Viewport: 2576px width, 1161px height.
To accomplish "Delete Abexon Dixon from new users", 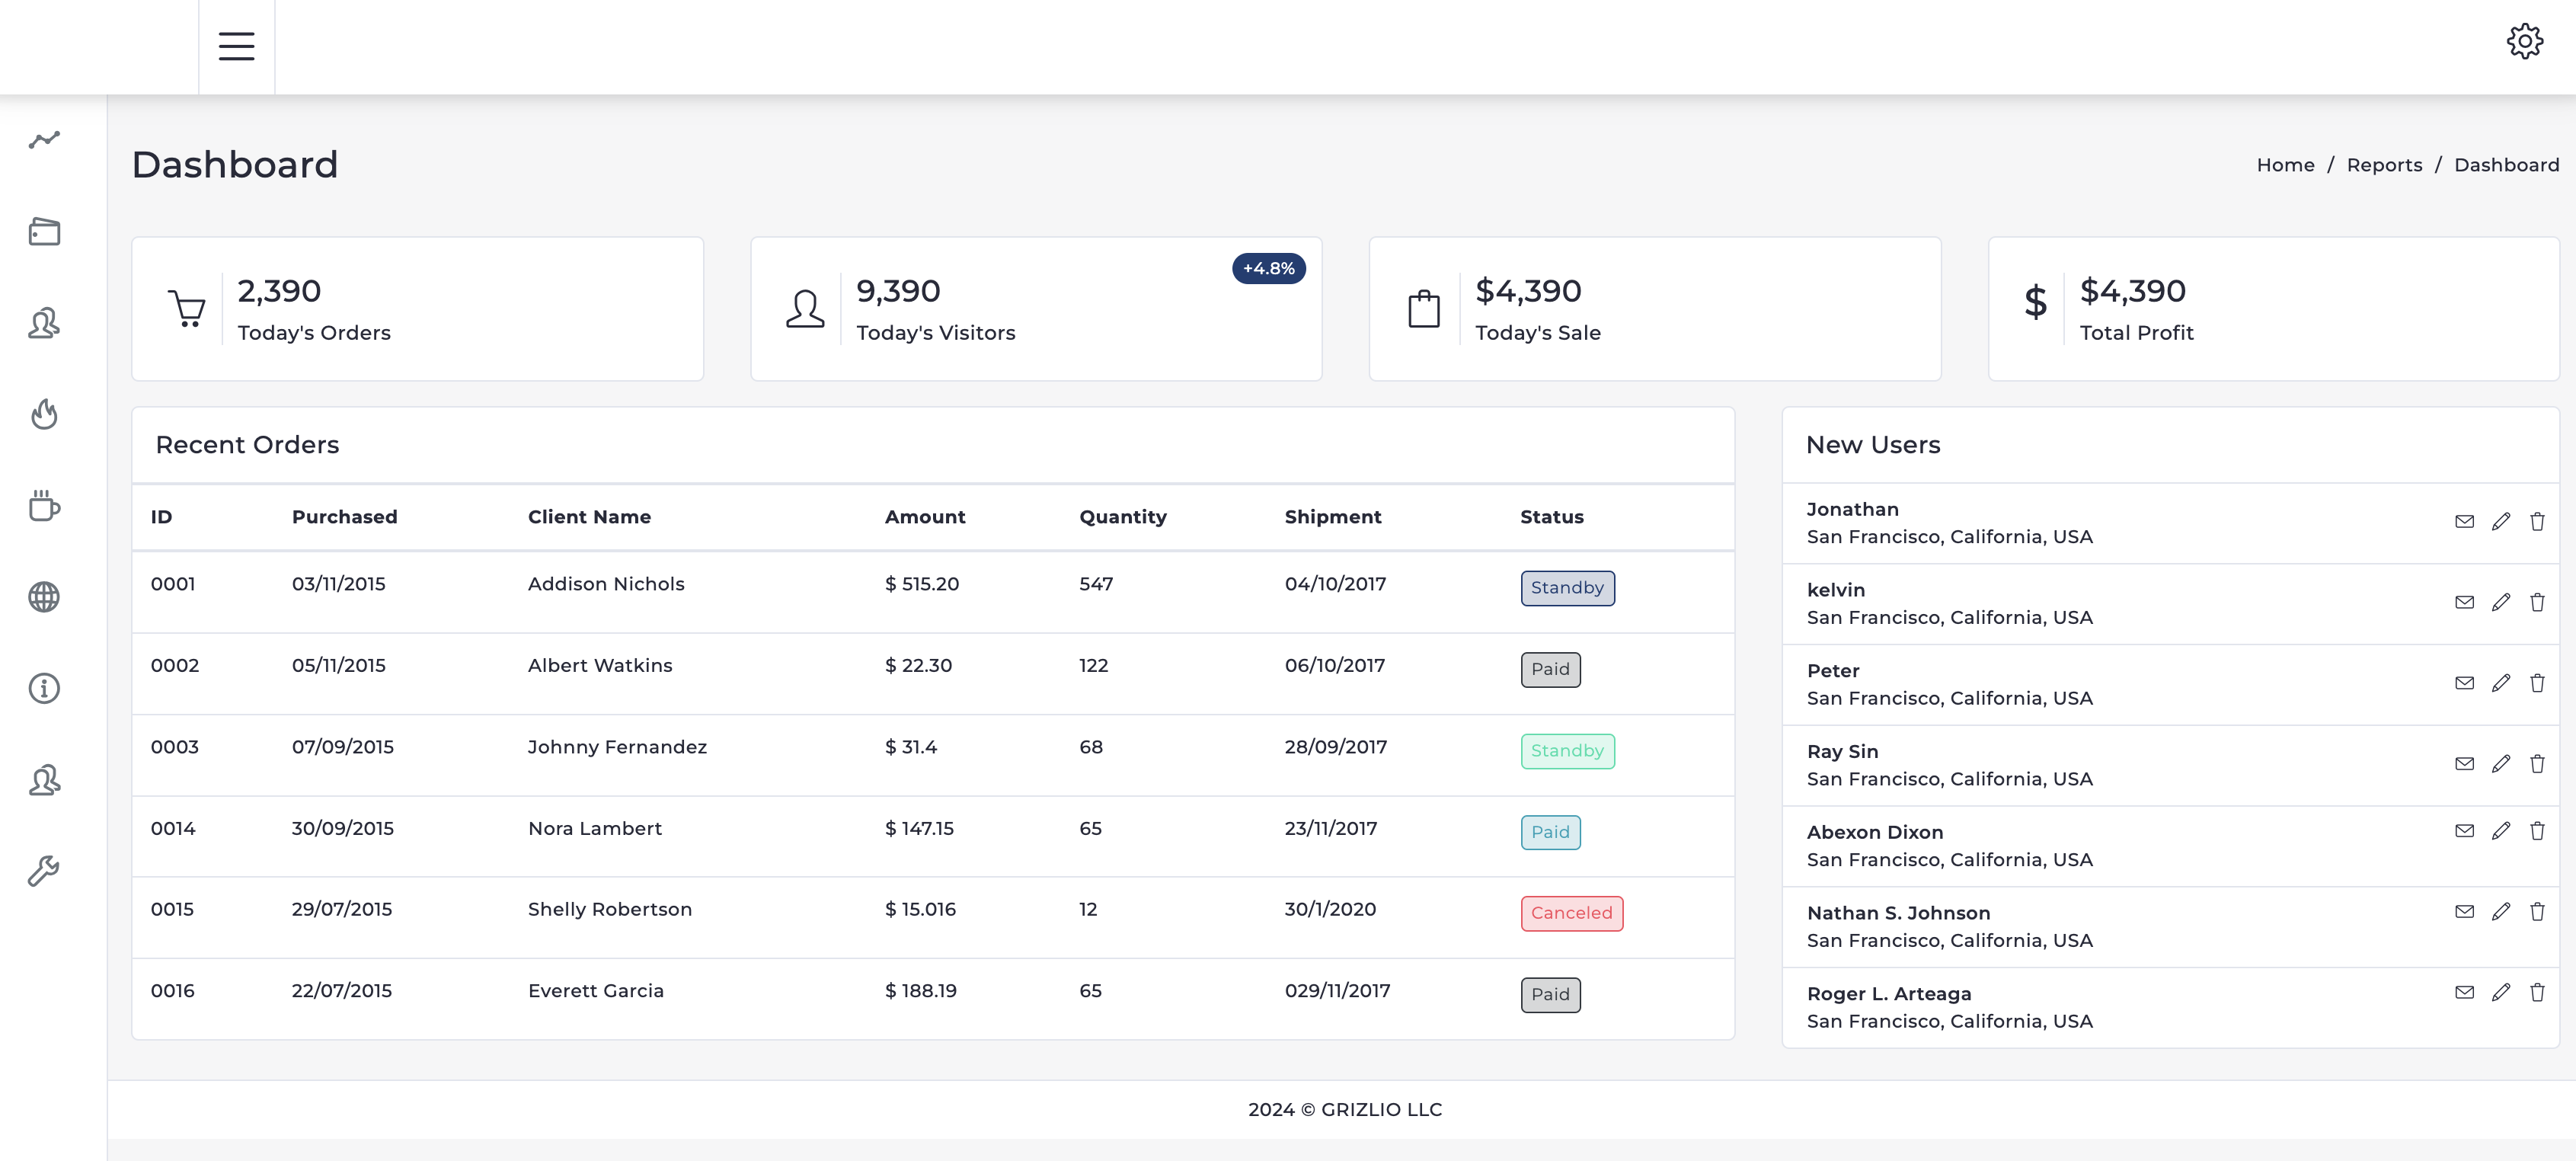I will [x=2537, y=831].
